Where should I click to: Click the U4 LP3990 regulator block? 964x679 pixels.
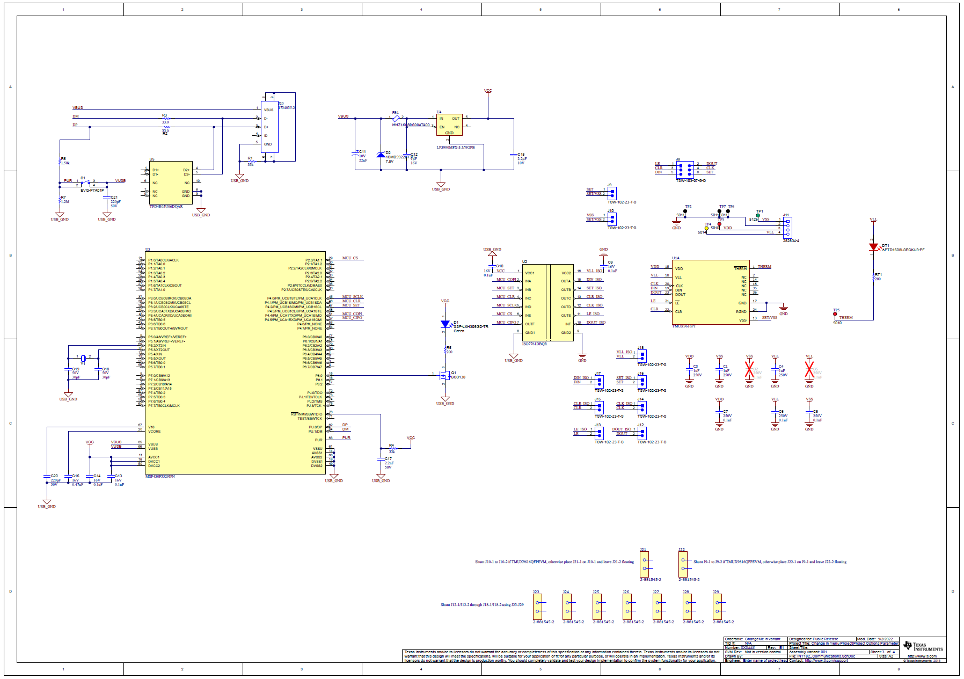[449, 125]
